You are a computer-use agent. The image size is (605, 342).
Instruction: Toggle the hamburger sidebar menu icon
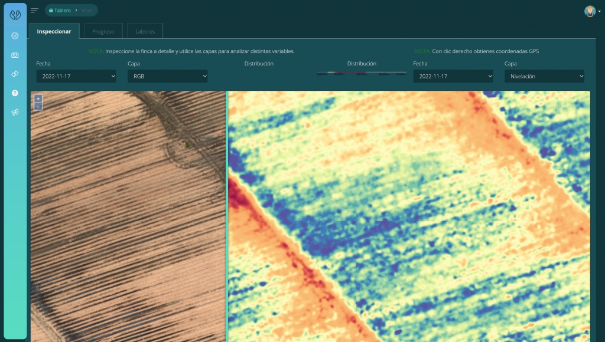coord(35,11)
